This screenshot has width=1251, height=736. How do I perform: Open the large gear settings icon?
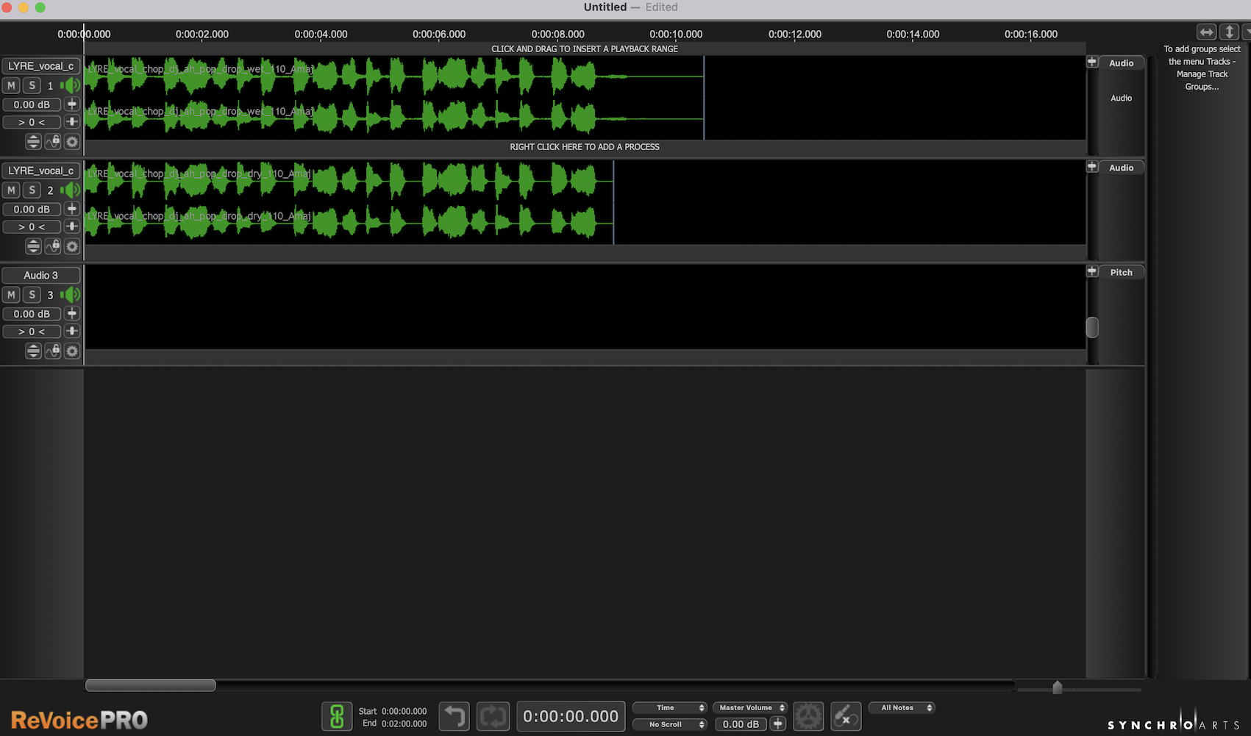[x=808, y=716]
